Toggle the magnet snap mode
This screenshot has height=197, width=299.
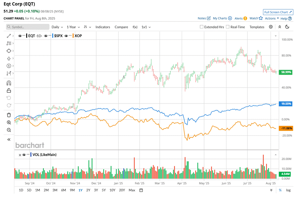pyautogui.click(x=9, y=83)
